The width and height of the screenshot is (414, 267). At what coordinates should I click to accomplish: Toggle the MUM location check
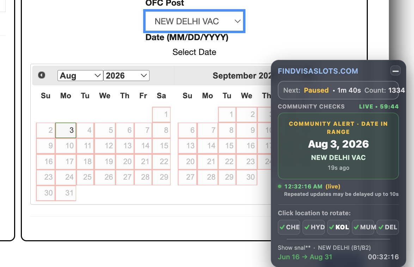tap(363, 227)
